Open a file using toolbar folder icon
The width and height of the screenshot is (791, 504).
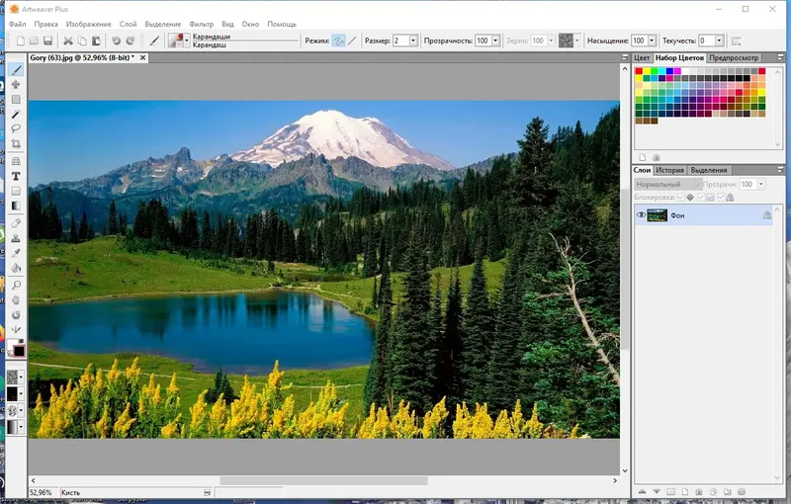34,41
